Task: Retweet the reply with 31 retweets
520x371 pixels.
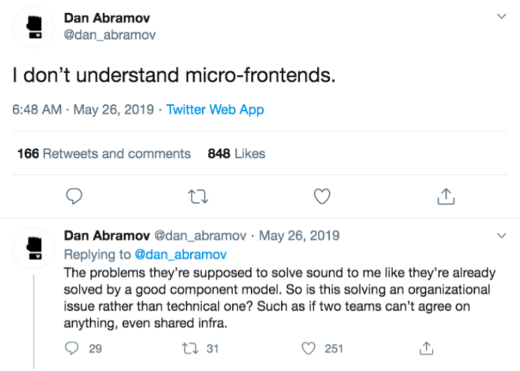Action: click(189, 348)
